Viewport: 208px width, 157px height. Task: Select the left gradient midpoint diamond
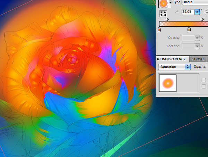pos(167,20)
